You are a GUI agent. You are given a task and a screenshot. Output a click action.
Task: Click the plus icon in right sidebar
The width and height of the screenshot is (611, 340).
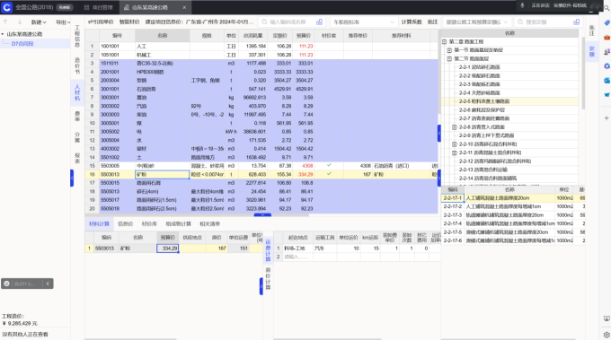[607, 118]
